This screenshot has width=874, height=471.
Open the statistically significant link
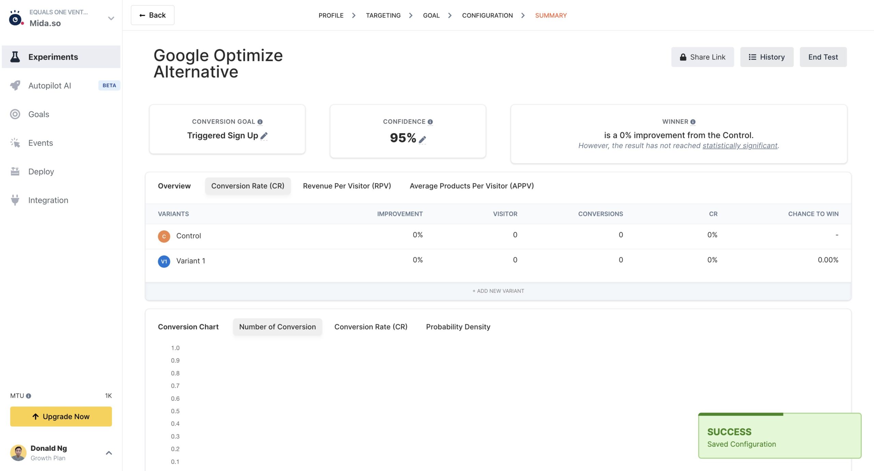point(740,146)
